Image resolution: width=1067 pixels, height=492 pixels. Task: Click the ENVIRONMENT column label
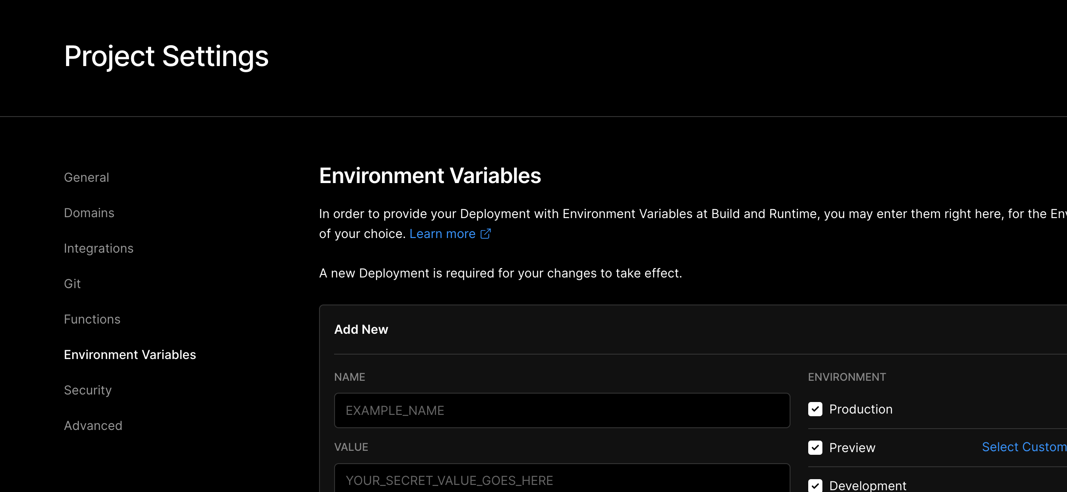click(847, 377)
